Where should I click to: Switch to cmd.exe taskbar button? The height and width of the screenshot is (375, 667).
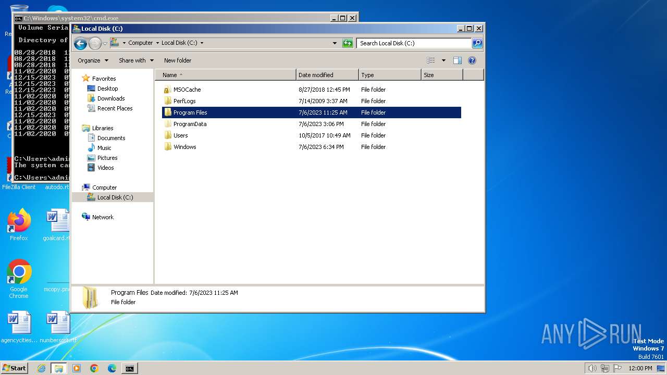(x=130, y=368)
